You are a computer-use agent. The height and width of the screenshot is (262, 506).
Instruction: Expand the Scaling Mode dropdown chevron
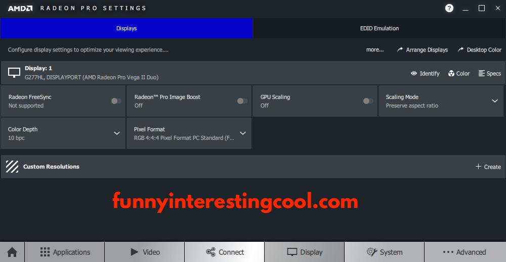tap(495, 101)
